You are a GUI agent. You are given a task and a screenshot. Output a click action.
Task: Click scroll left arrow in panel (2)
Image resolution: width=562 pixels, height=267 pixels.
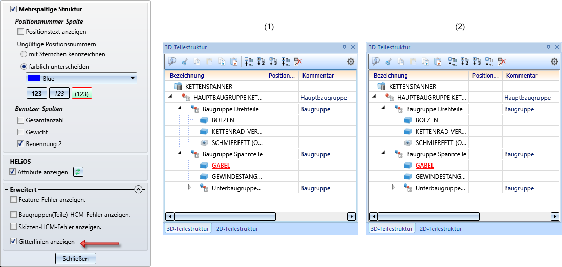374,216
